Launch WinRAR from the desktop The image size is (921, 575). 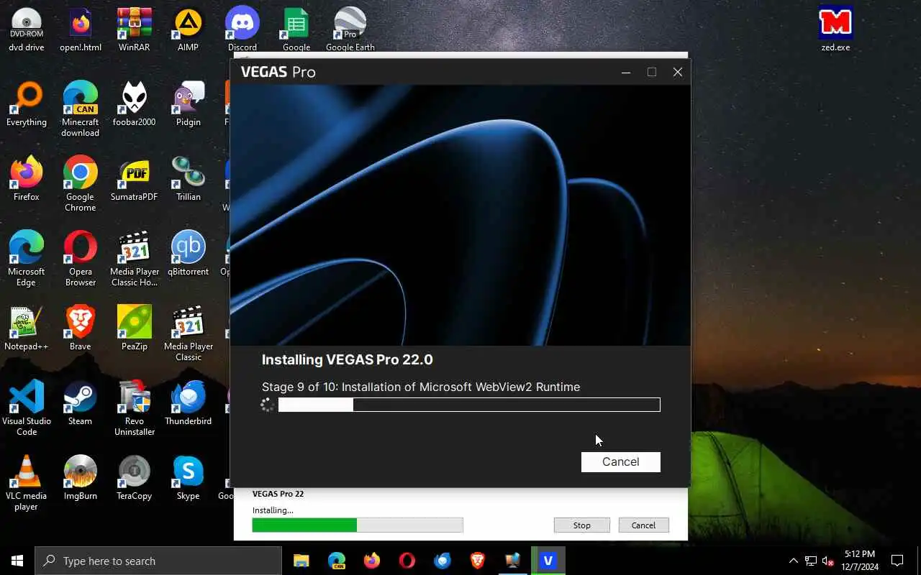pos(135,30)
